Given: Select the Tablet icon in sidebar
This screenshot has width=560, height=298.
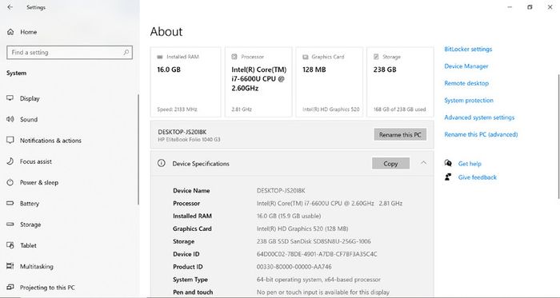Looking at the screenshot, I should coord(10,245).
